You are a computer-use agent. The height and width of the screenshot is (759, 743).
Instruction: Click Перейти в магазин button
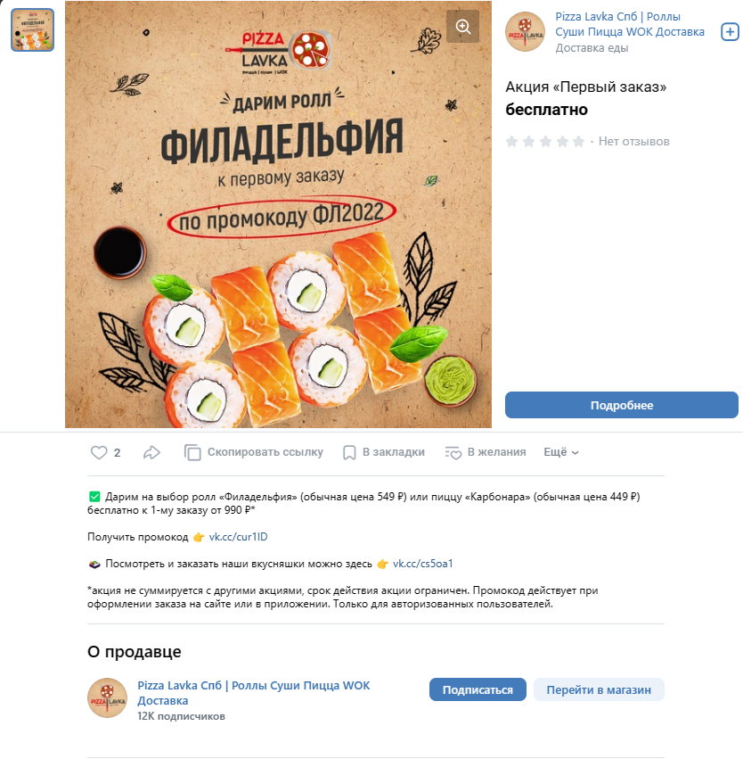point(599,689)
